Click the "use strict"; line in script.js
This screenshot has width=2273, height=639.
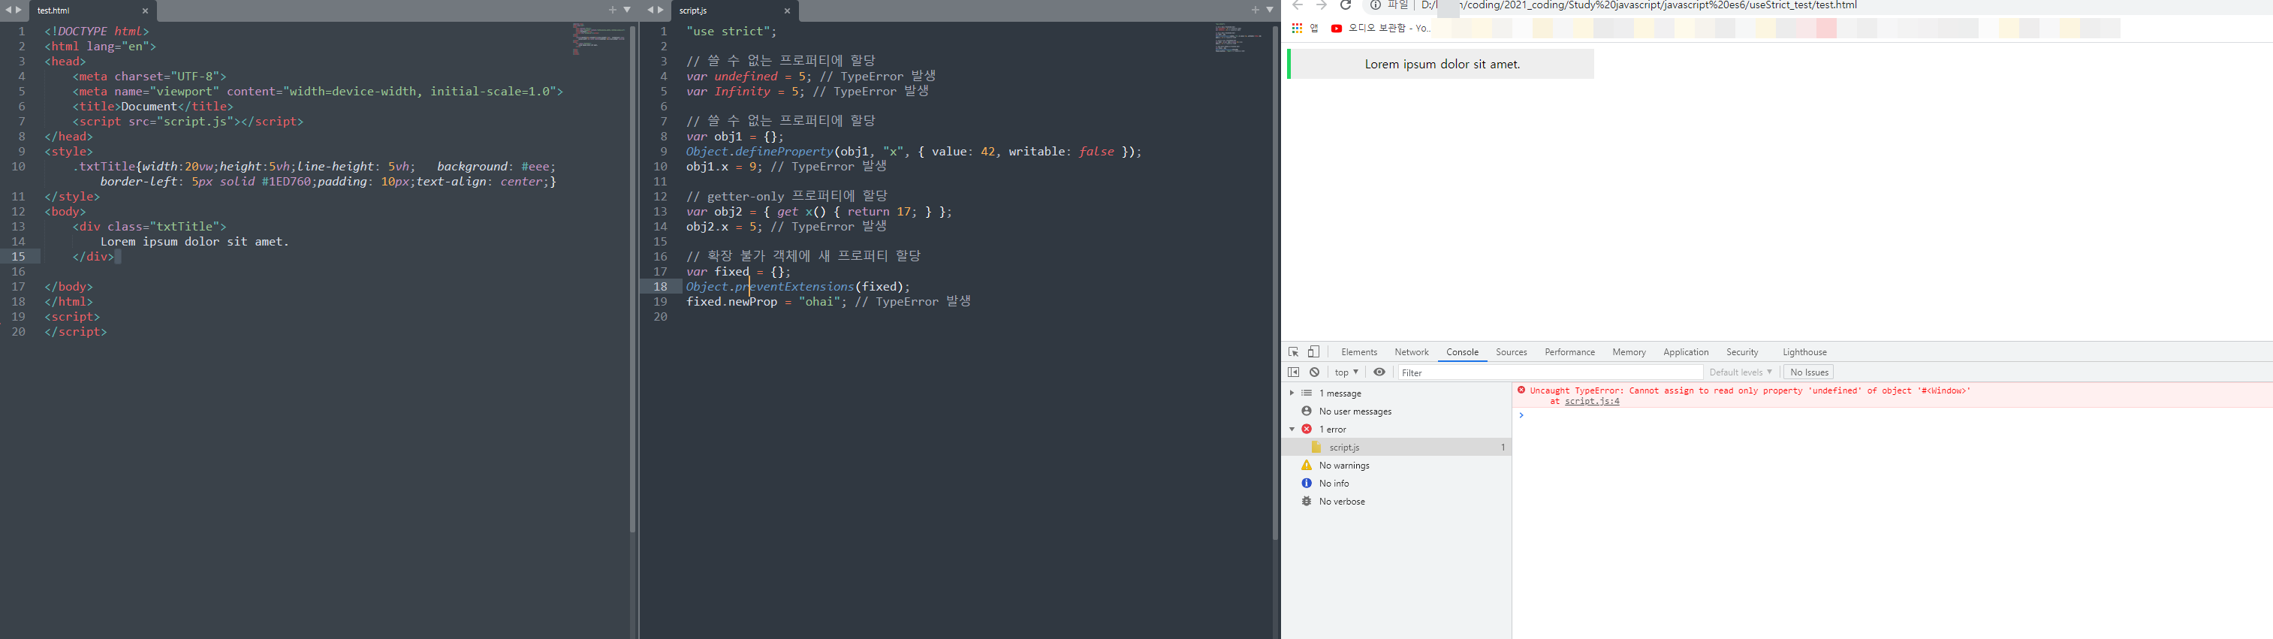pyautogui.click(x=731, y=31)
